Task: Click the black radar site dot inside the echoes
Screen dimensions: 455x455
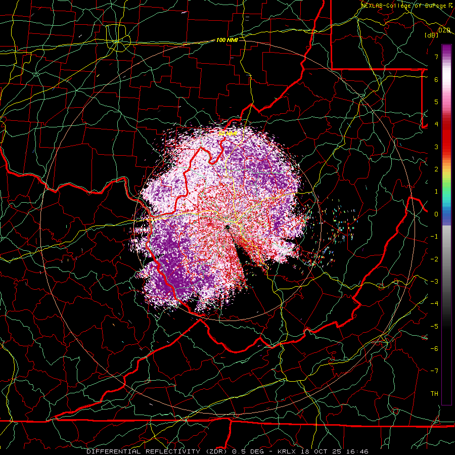Action: click(x=226, y=227)
